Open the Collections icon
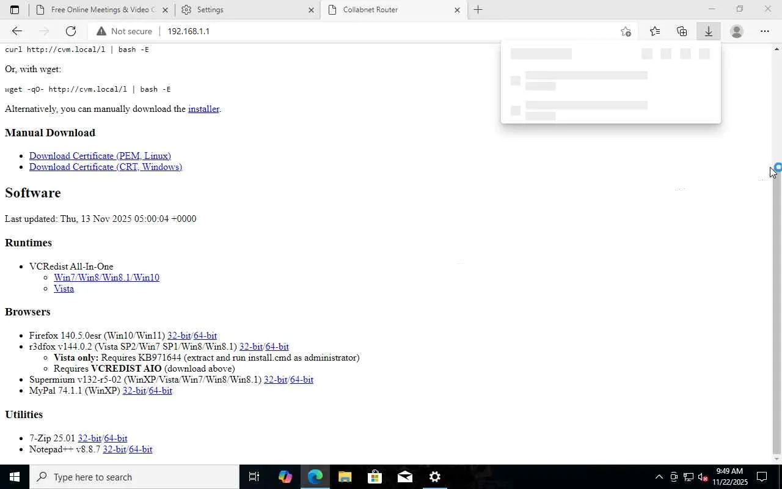This screenshot has height=489, width=782. (682, 31)
